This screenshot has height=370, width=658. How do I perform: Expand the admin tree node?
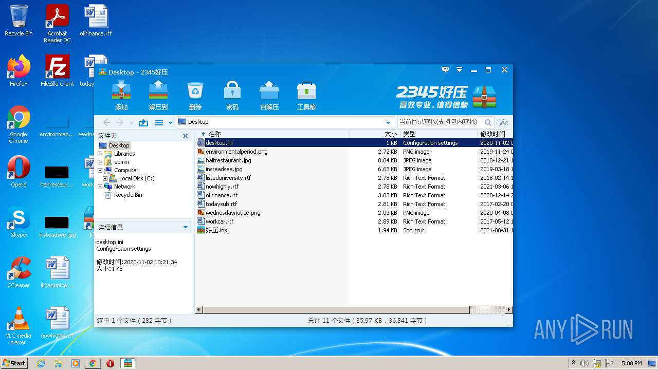click(x=100, y=162)
